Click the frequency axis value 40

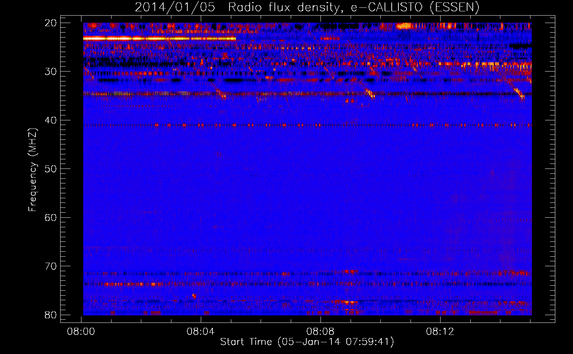(x=51, y=120)
